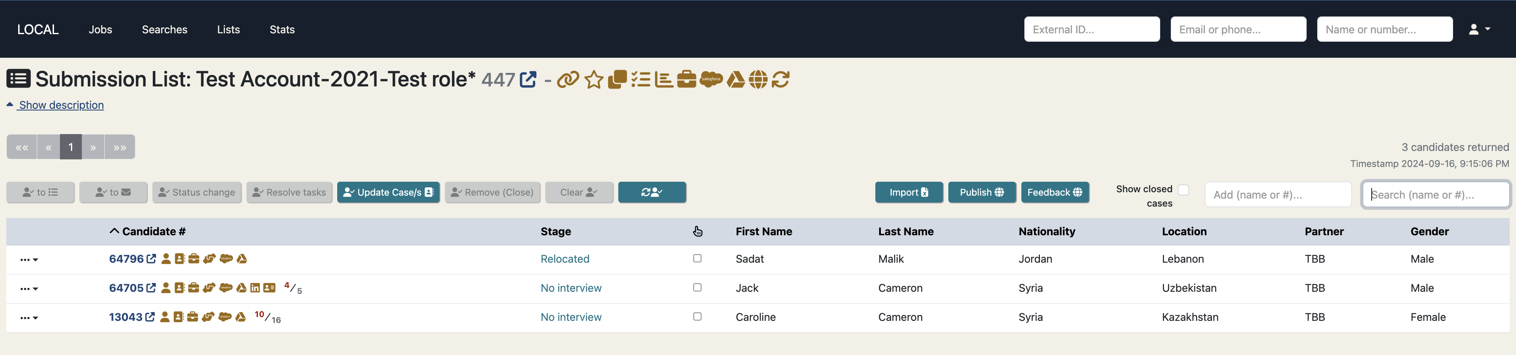Switch to the Stats section

click(282, 29)
